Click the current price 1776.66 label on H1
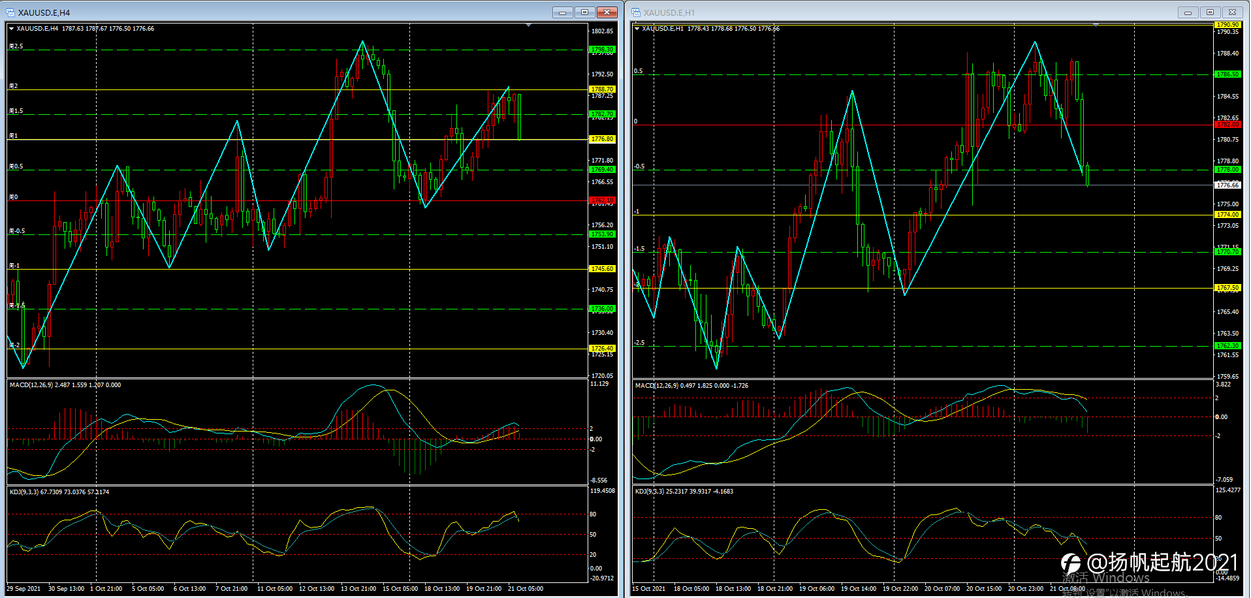 [x=1227, y=185]
